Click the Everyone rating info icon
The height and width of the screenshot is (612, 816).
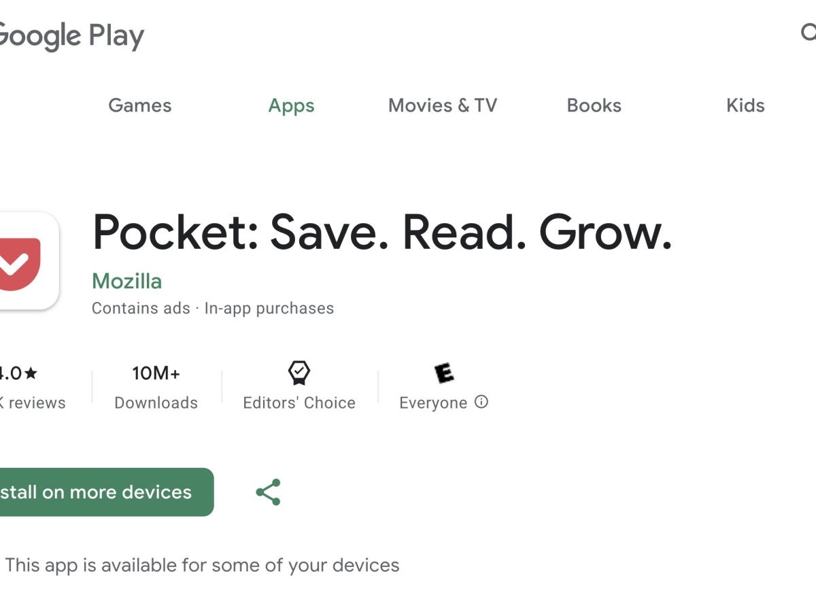pyautogui.click(x=481, y=402)
